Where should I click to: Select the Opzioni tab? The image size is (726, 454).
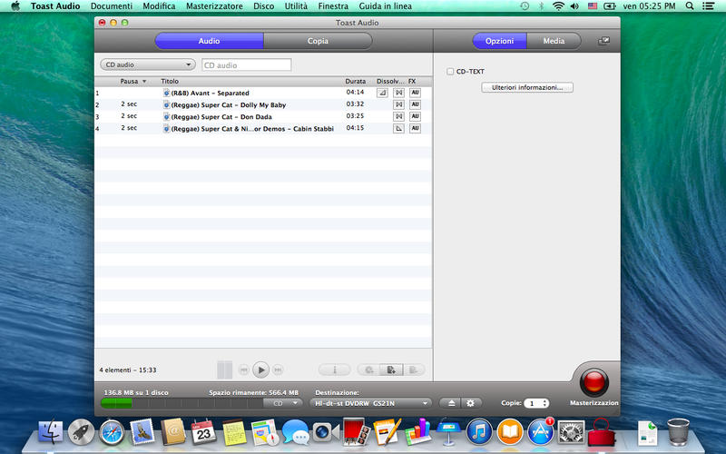pos(499,41)
